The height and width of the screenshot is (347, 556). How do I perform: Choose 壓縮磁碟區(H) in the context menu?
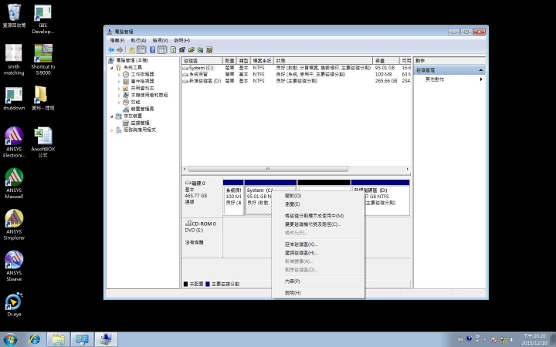pos(318,253)
